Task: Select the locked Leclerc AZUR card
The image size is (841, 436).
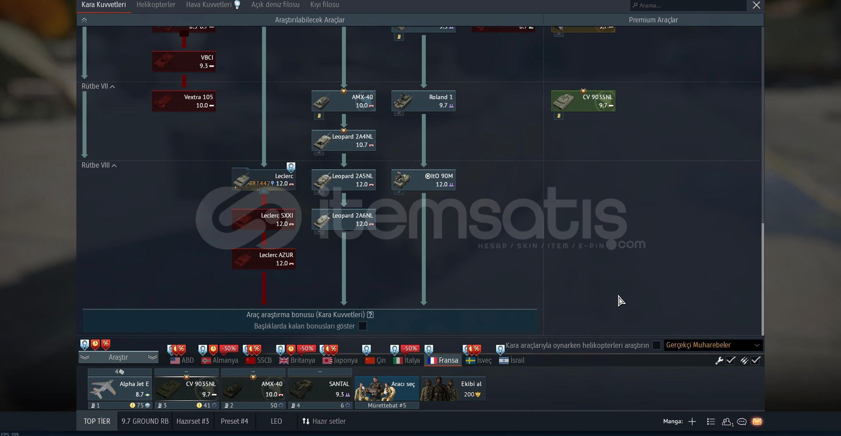Action: [264, 259]
